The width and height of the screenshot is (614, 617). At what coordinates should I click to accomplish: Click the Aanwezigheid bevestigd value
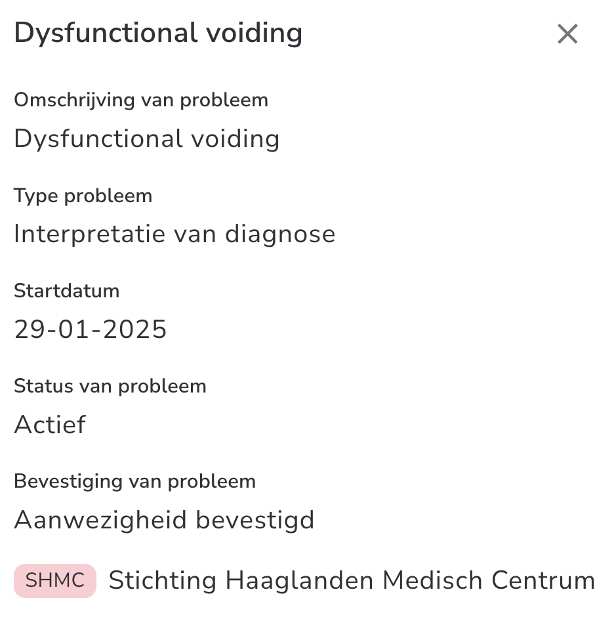[x=164, y=520]
